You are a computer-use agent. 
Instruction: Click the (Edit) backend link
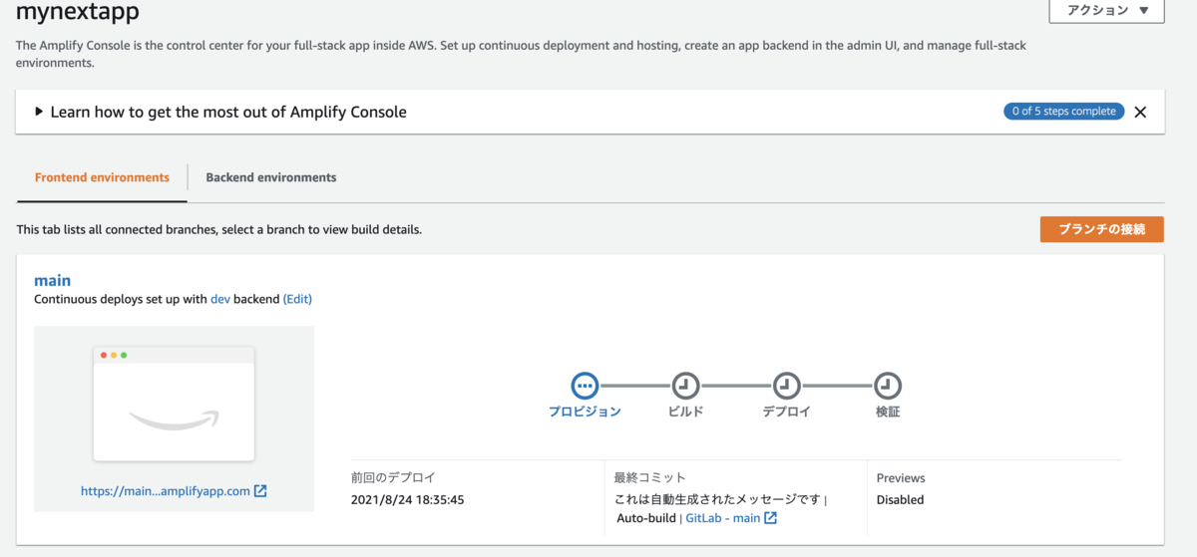pos(297,299)
